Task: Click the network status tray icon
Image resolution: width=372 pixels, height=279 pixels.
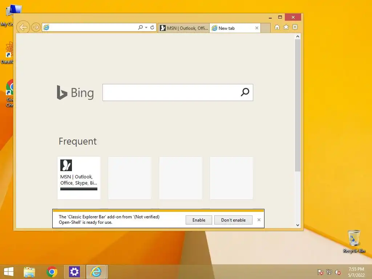Action: tap(329, 272)
